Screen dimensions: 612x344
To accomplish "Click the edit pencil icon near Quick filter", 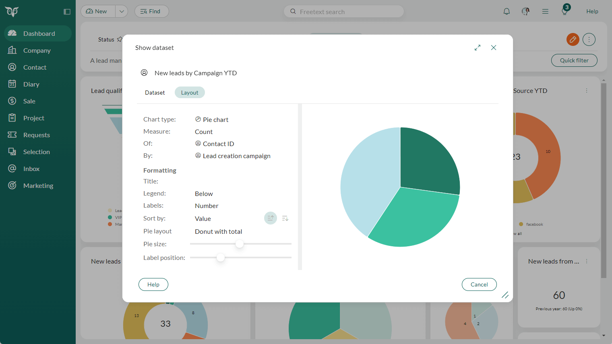I will pos(573,39).
